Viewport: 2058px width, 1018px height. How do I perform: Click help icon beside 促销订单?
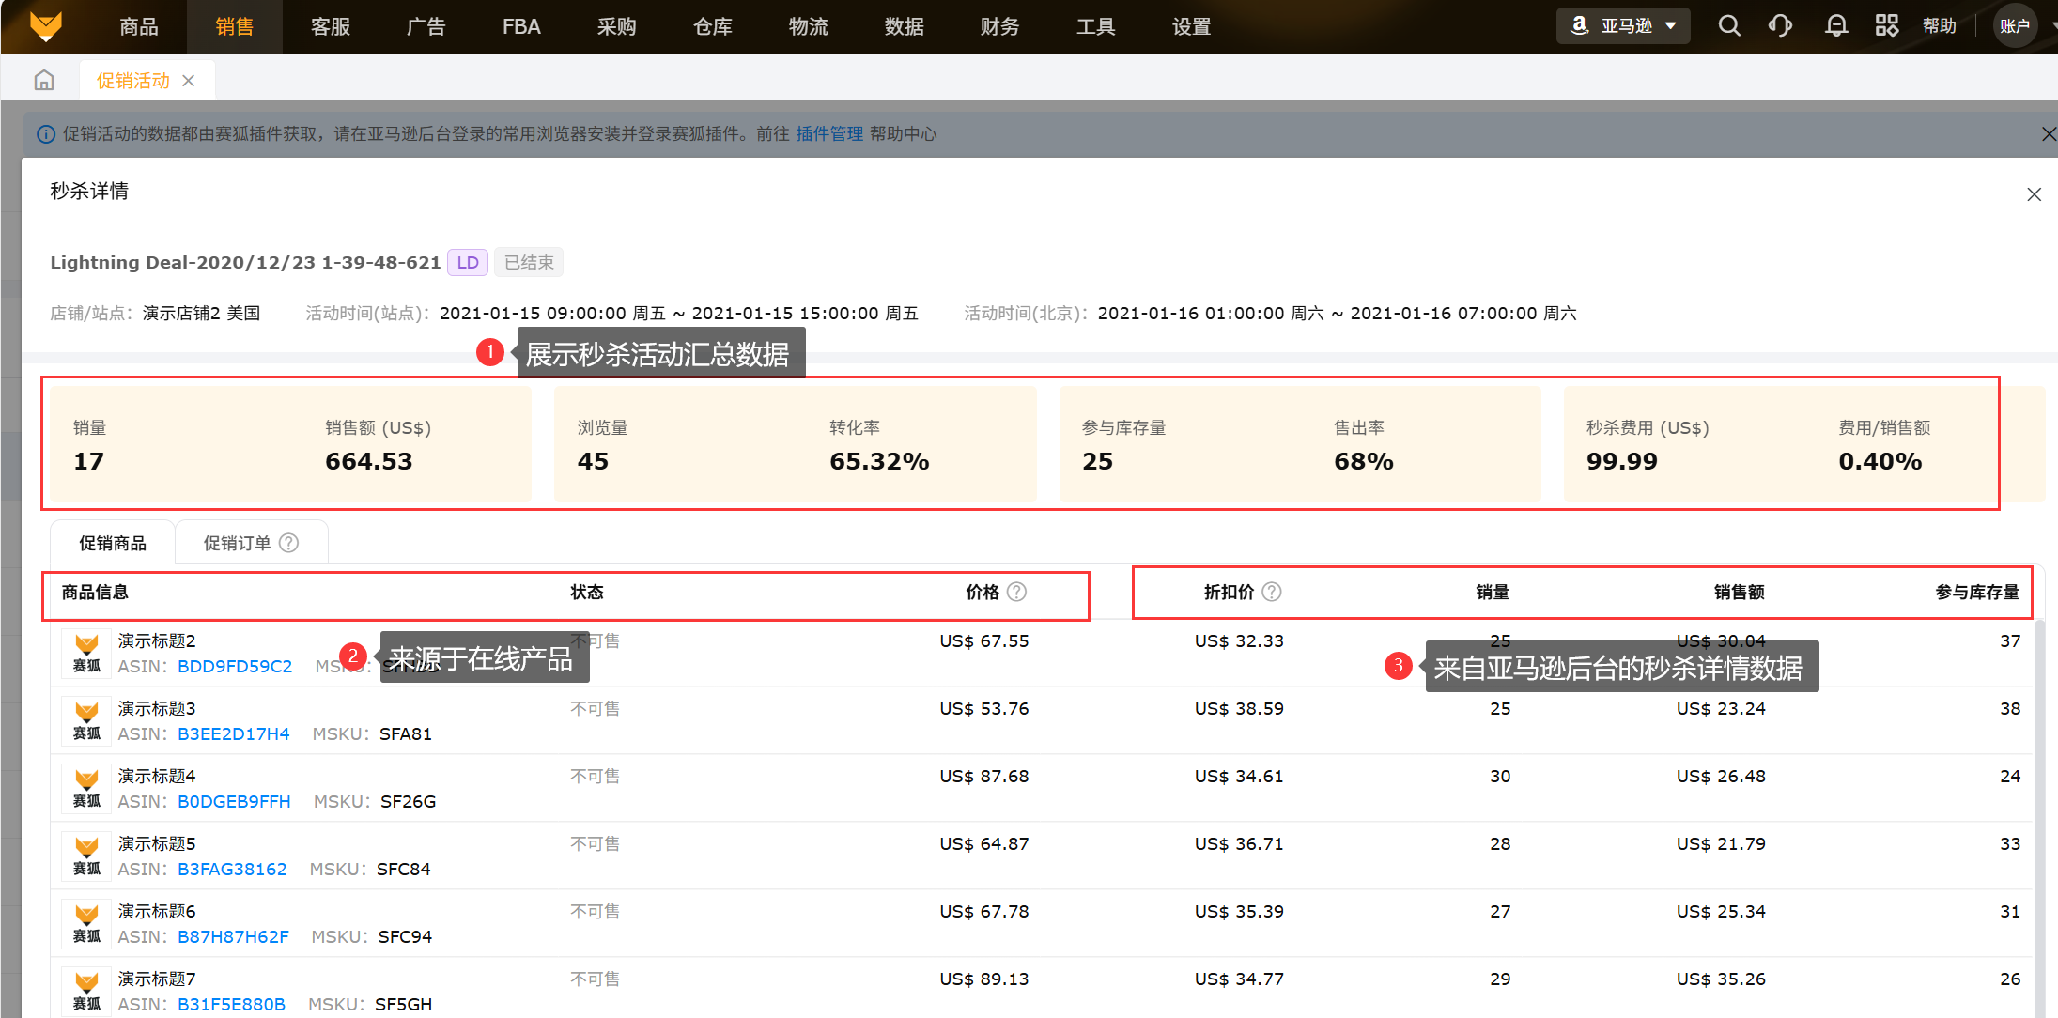pyautogui.click(x=289, y=543)
